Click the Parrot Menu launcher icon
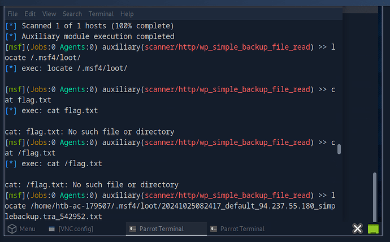Image resolution: width=390 pixels, height=242 pixels. pyautogui.click(x=11, y=228)
